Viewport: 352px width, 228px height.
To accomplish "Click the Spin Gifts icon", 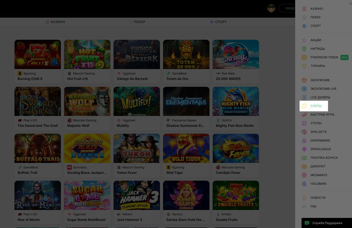I will tap(304, 132).
